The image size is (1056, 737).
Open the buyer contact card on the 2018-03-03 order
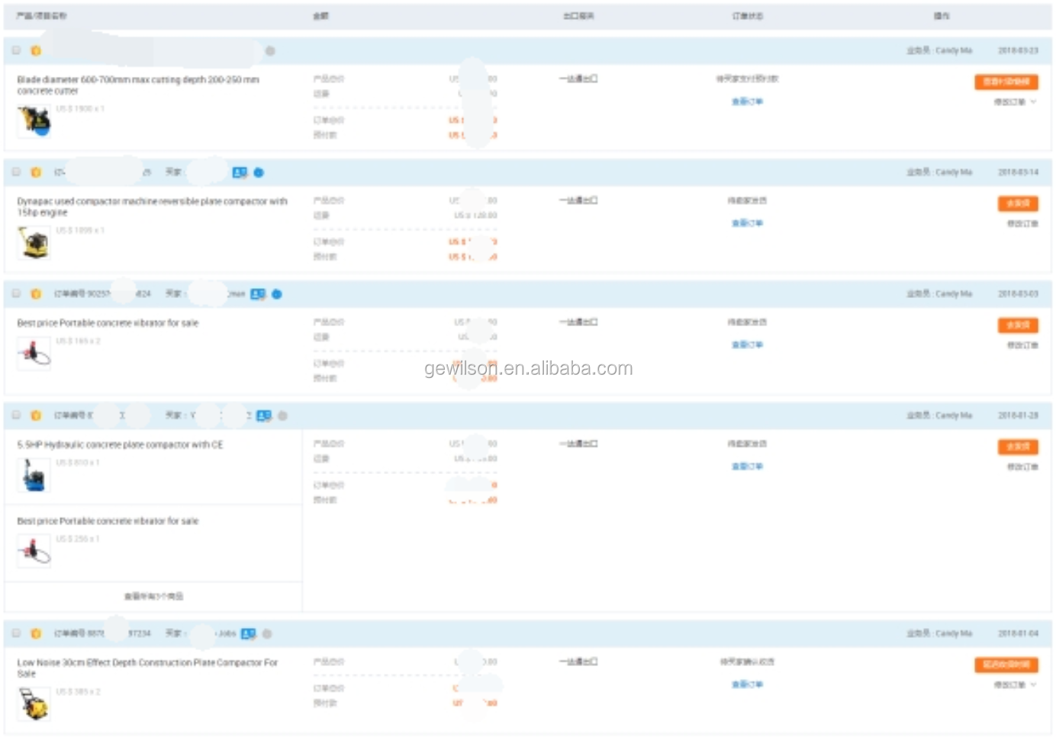[x=258, y=294]
